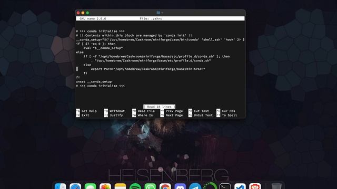Click the '# <<< conda initialize <<<' line
Screen dimensions: 337x189
(101, 86)
